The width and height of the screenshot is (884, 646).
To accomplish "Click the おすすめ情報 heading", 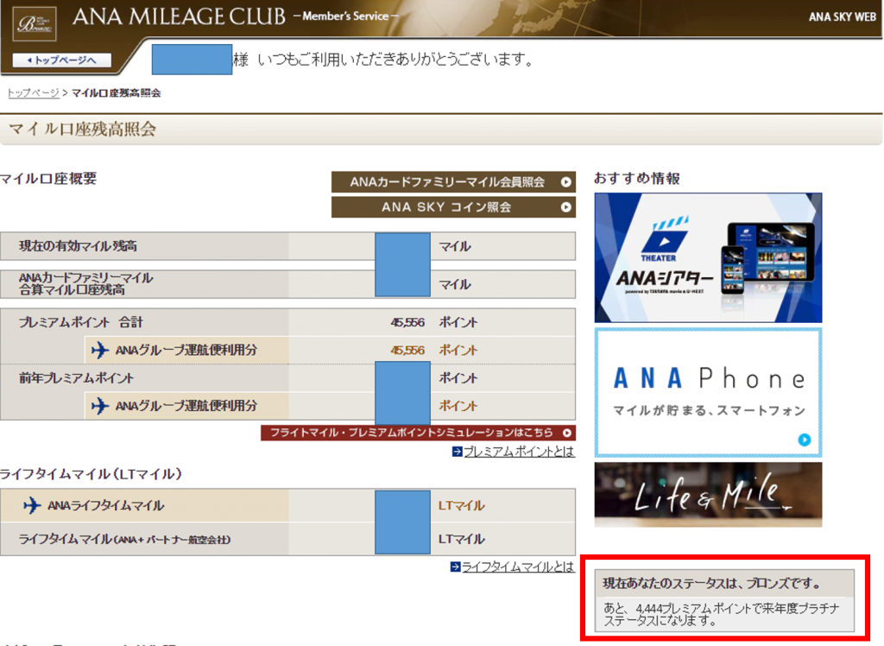I will [637, 178].
